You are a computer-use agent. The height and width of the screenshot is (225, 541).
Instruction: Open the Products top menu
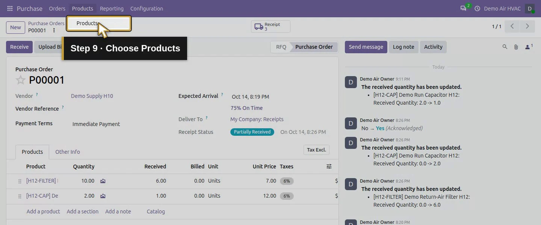point(82,8)
